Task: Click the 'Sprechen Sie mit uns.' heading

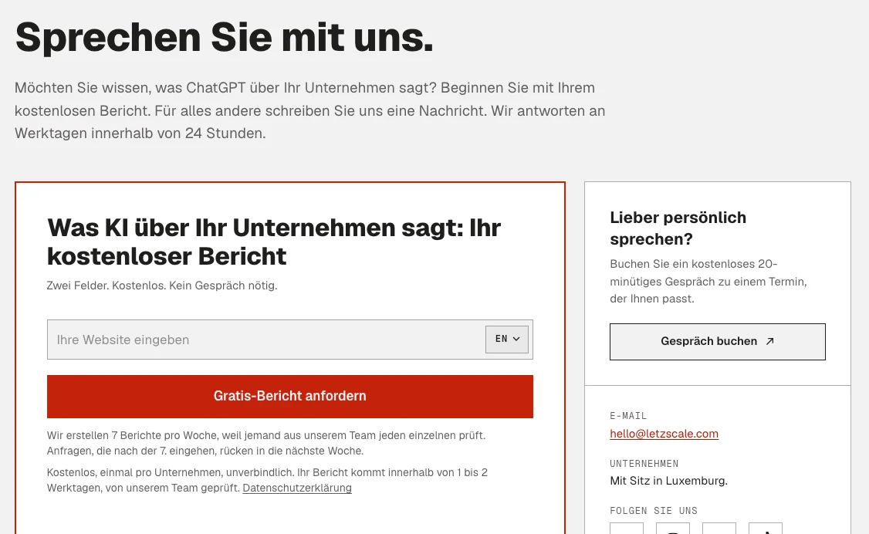Action: (x=225, y=38)
